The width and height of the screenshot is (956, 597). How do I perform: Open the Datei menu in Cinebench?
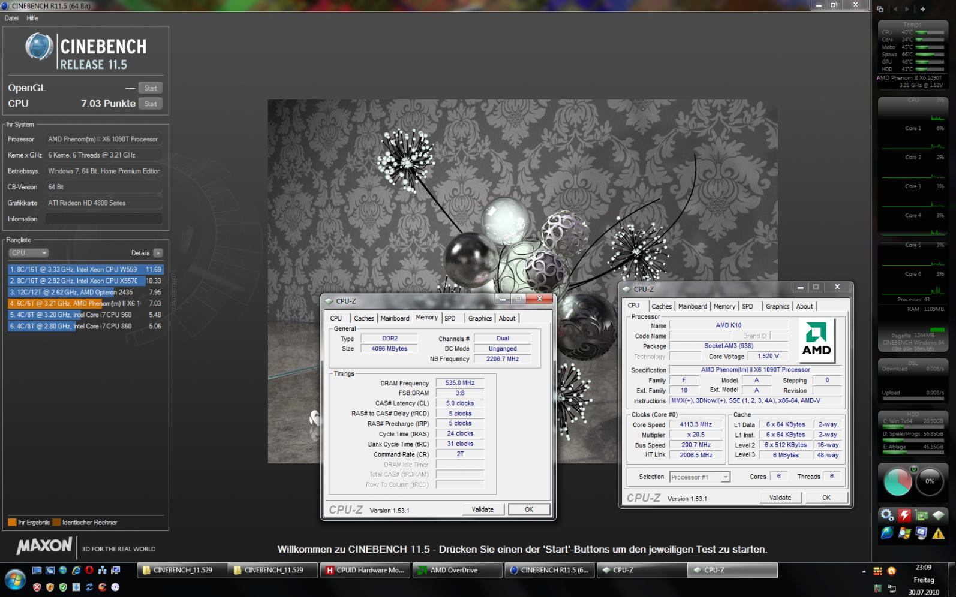click(x=11, y=18)
